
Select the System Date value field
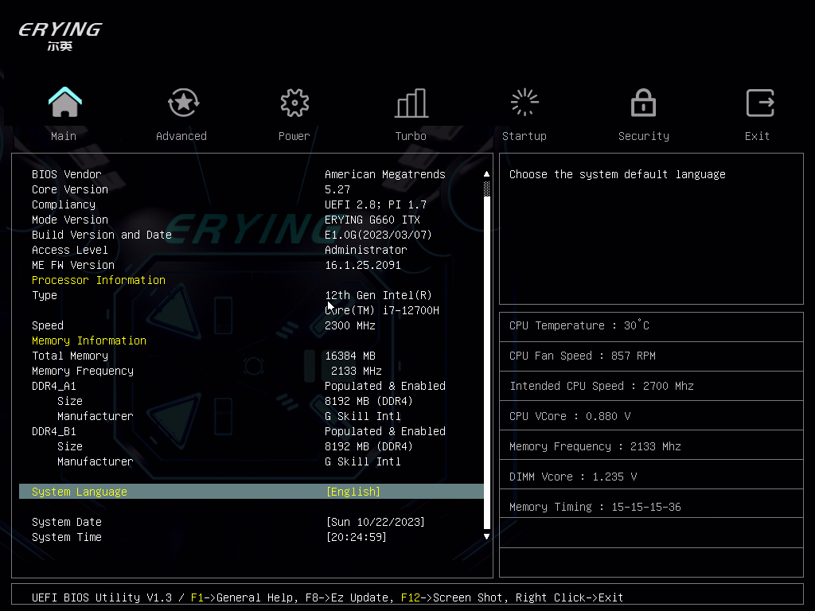375,522
